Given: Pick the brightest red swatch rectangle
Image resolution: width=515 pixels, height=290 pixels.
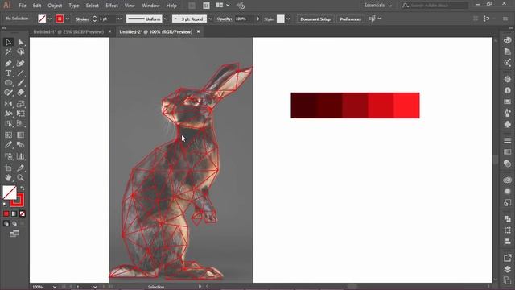Looking at the screenshot, I should (x=406, y=106).
